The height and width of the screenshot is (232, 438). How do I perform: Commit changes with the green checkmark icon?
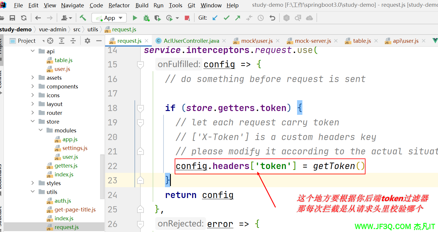(226, 18)
